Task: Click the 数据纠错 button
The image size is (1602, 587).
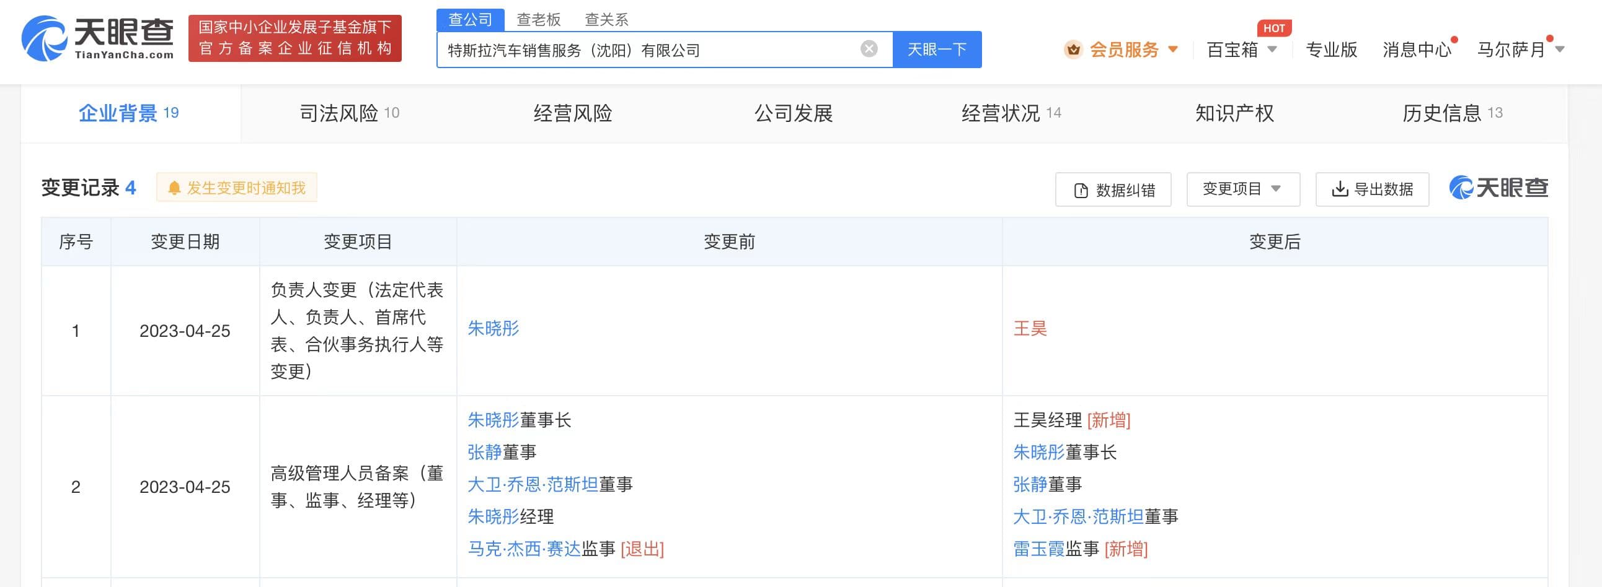Action: (x=1113, y=189)
